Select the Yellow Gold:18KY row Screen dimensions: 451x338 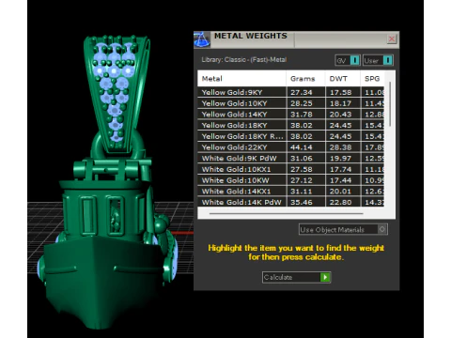(290, 125)
